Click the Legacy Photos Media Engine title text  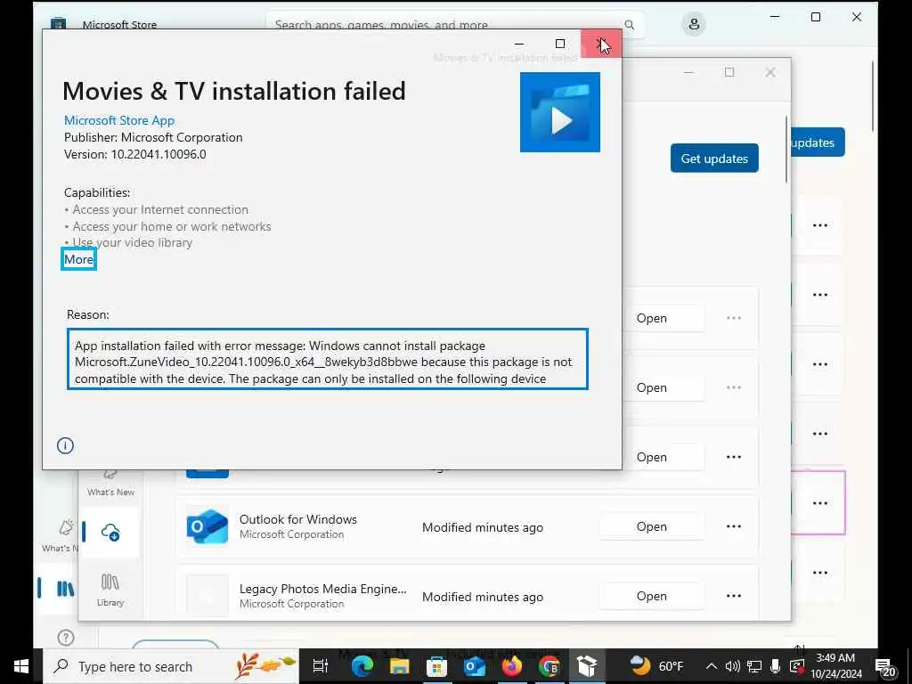click(x=322, y=589)
